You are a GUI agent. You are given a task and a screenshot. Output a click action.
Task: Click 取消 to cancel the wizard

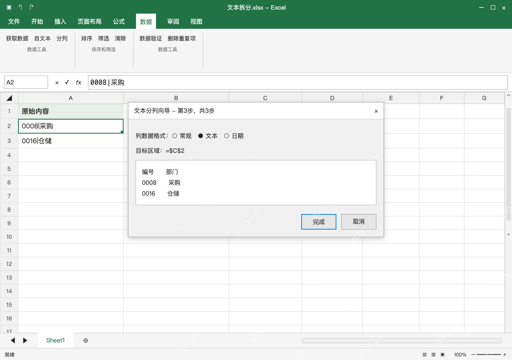[x=359, y=222]
